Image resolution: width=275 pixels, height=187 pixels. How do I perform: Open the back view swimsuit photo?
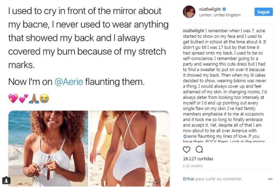pyautogui.click(x=130, y=148)
